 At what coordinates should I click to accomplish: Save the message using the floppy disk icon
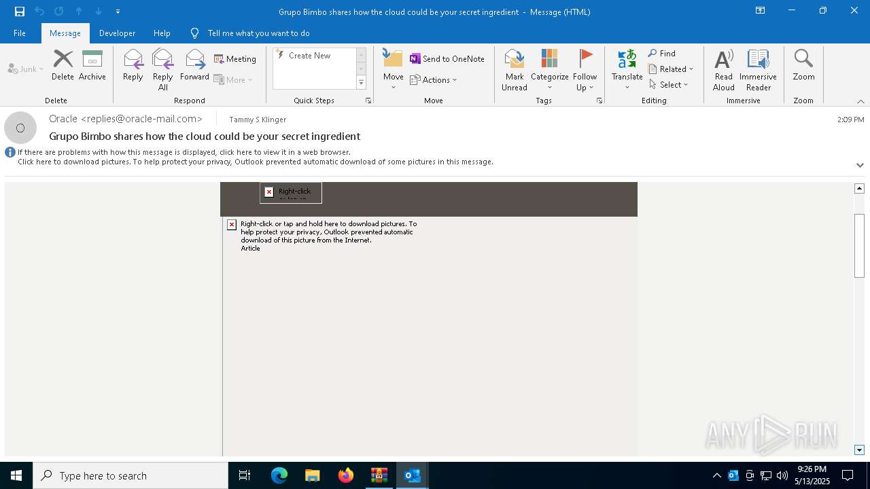tap(20, 12)
